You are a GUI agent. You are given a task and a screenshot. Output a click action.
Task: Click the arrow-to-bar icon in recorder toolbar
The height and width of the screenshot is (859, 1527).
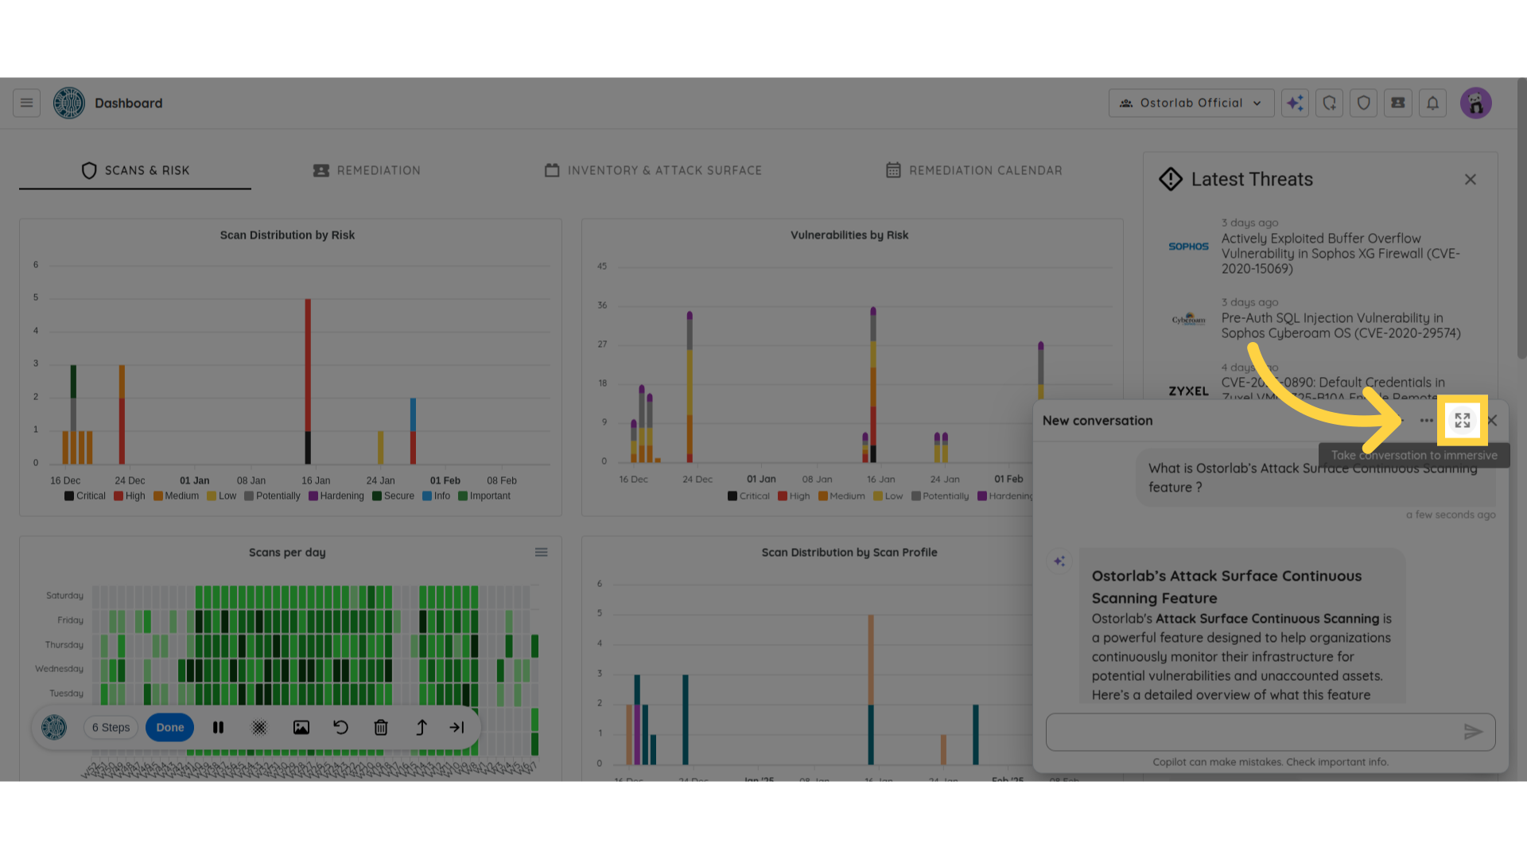[x=457, y=727]
